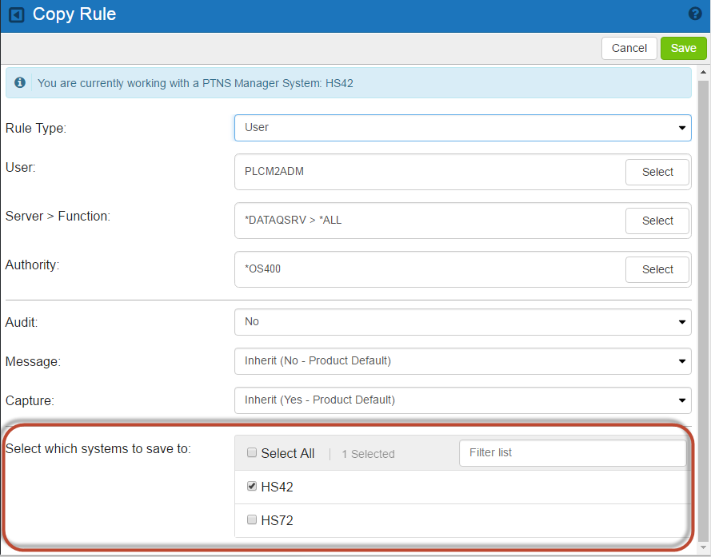Check the Select All checkbox
Image resolution: width=711 pixels, height=557 pixels.
[x=252, y=453]
